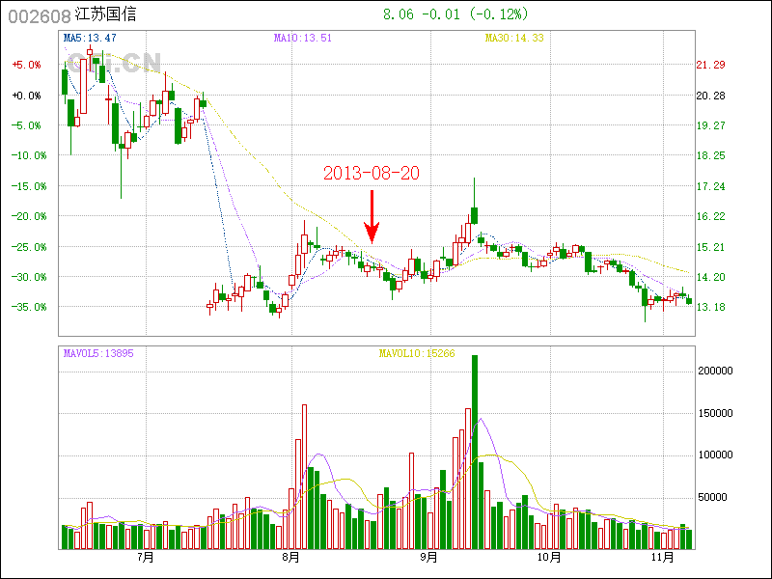Image resolution: width=772 pixels, height=579 pixels.
Task: Jump to 8月 on the time axis
Action: tap(290, 557)
